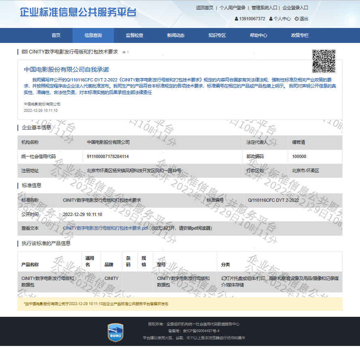Open the CINITY数字电影发行母版和打包技术要求.pdf link
The width and height of the screenshot is (360, 348).
click(106, 228)
